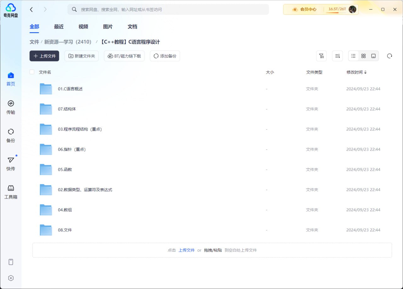The image size is (403, 289).
Task: Switch to the 文档 tab
Action: point(133,27)
